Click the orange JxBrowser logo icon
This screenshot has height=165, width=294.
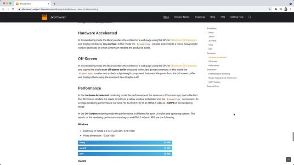click(45, 17)
